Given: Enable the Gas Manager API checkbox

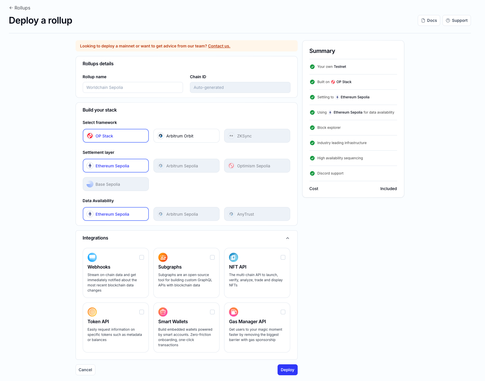Looking at the screenshot, I should [x=283, y=312].
